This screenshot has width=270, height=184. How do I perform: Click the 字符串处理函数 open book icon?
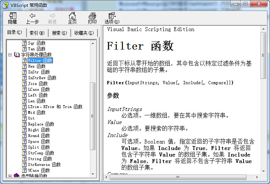click(17, 55)
